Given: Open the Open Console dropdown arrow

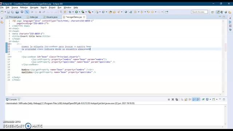Looking at the screenshot, I should [217, 99].
